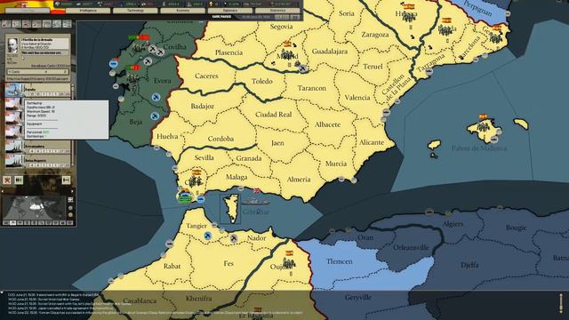
Task: Select the army counter in Huesca
Action: [409, 16]
